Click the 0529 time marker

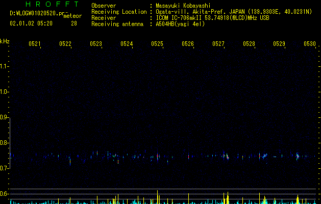click(x=279, y=44)
